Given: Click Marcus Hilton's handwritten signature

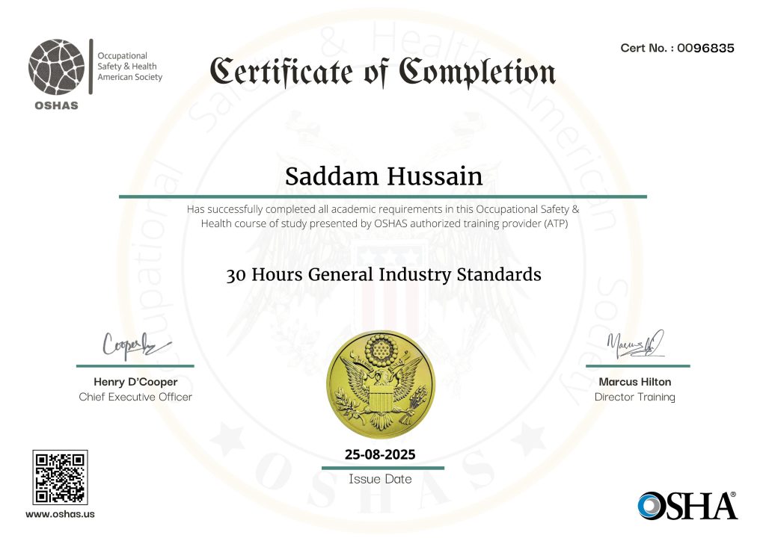Looking at the screenshot, I should [635, 343].
